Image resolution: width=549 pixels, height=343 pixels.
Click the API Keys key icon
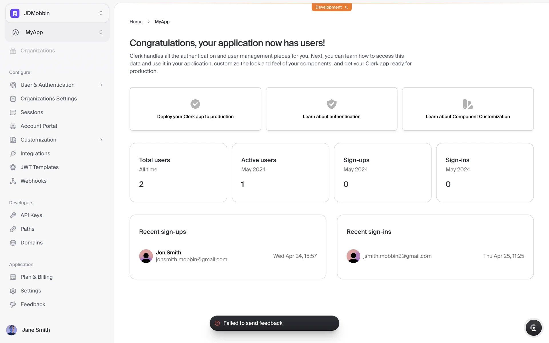pyautogui.click(x=13, y=215)
